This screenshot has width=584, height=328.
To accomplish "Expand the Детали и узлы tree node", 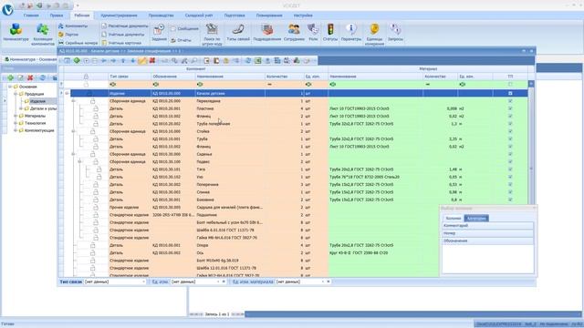I will [x=21, y=108].
